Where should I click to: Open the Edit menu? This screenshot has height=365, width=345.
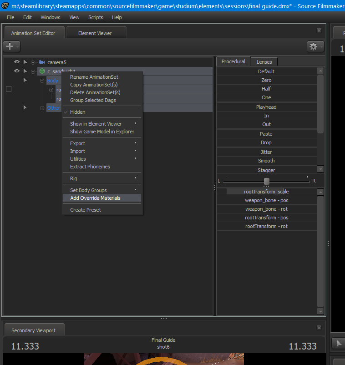27,17
